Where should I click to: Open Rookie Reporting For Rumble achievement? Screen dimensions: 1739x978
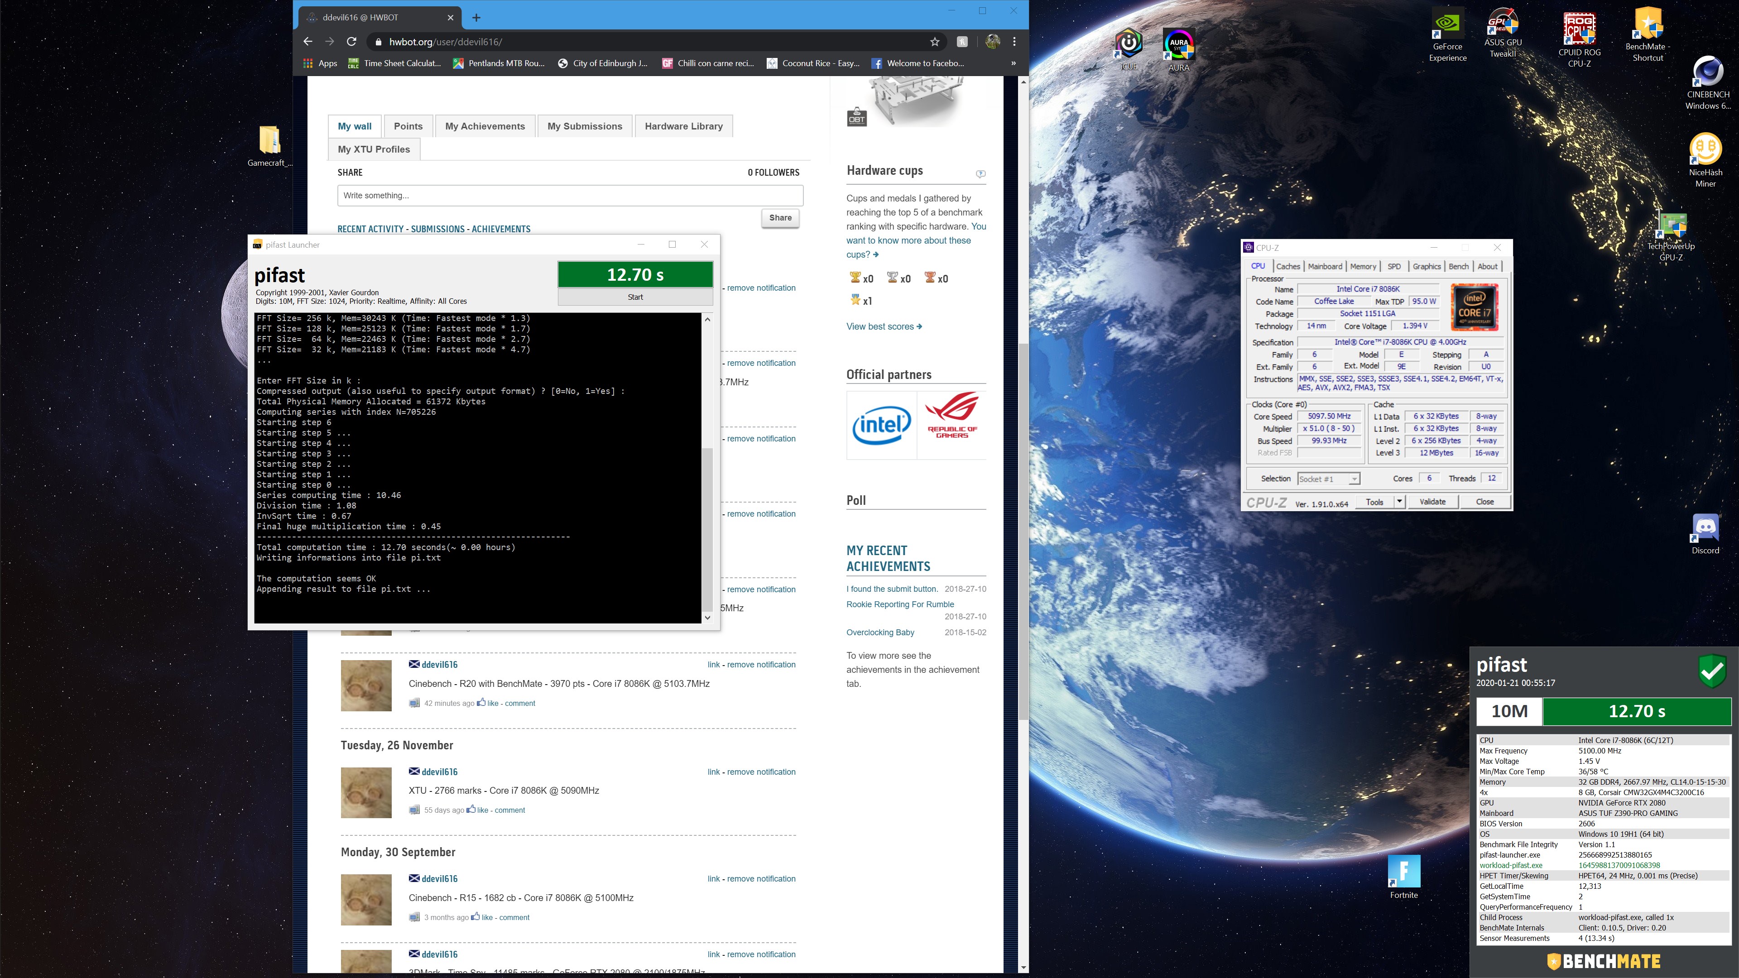pyautogui.click(x=900, y=605)
